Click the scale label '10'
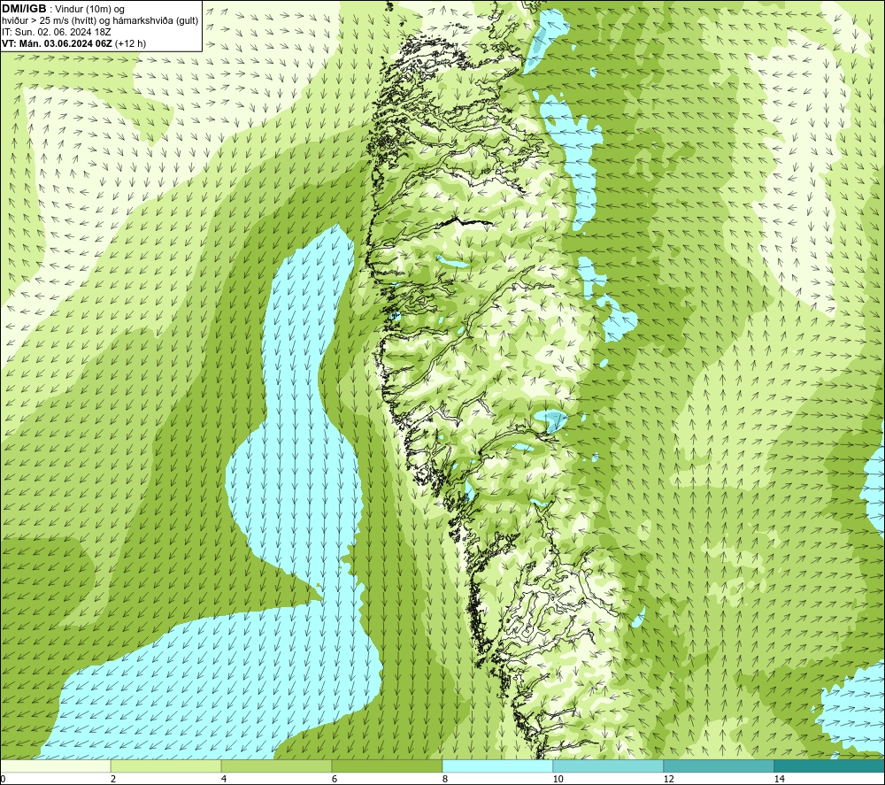 click(558, 780)
